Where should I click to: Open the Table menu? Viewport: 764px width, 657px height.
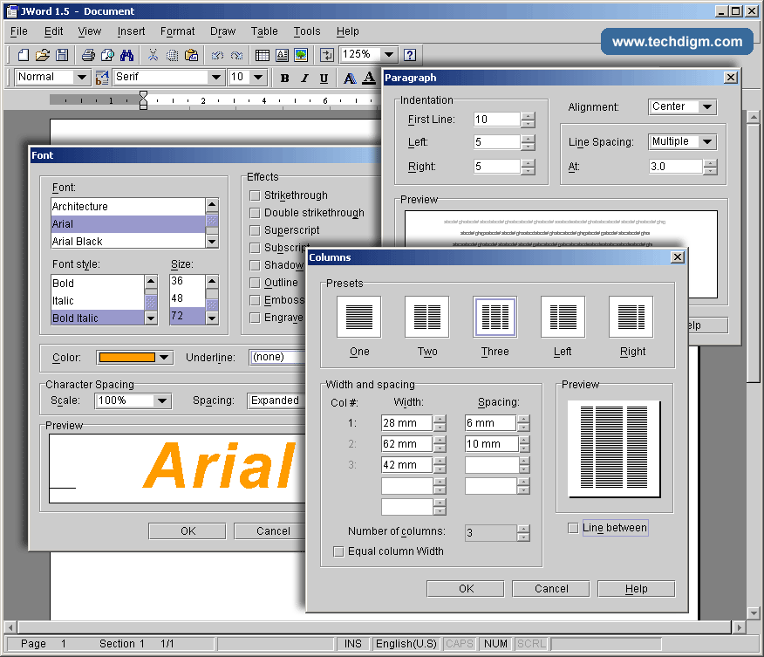click(x=264, y=31)
